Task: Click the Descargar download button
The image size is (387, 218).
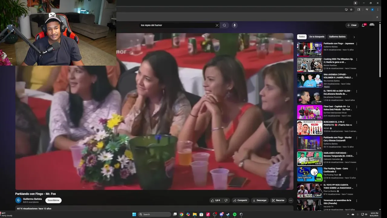Action: [260, 200]
